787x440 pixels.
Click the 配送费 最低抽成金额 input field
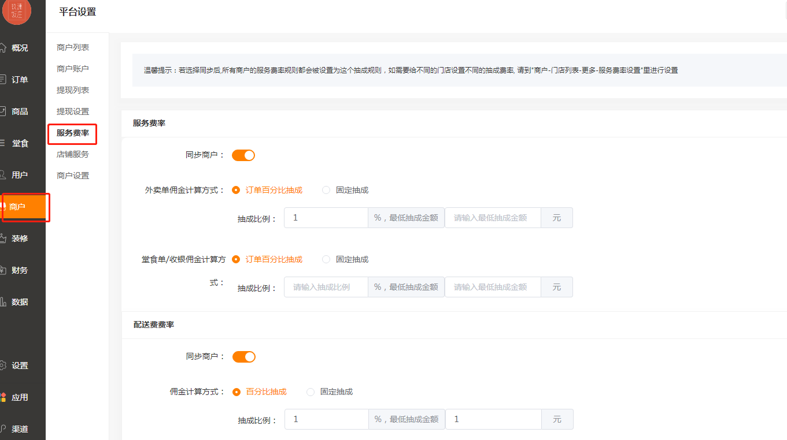pyautogui.click(x=493, y=419)
